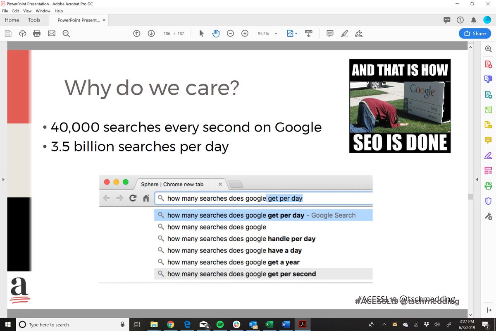The image size is (496, 331).
Task: Open Prepare Form pink tool in sidebar
Action: (488, 170)
